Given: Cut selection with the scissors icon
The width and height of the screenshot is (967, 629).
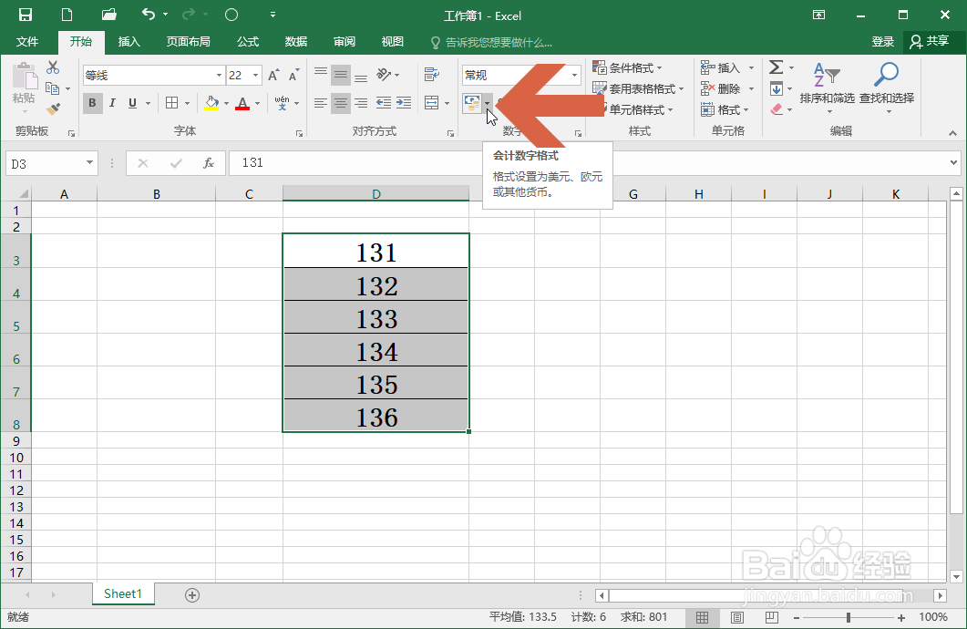Looking at the screenshot, I should [53, 67].
